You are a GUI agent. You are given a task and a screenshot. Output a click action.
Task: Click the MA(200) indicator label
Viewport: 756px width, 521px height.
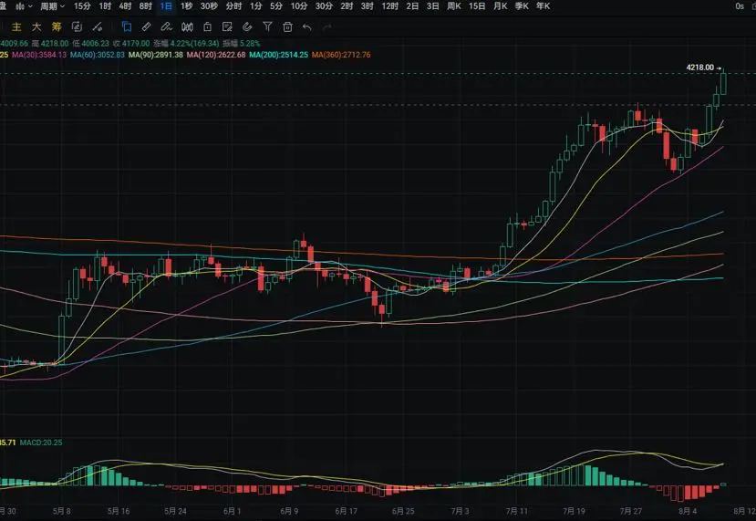(x=279, y=55)
